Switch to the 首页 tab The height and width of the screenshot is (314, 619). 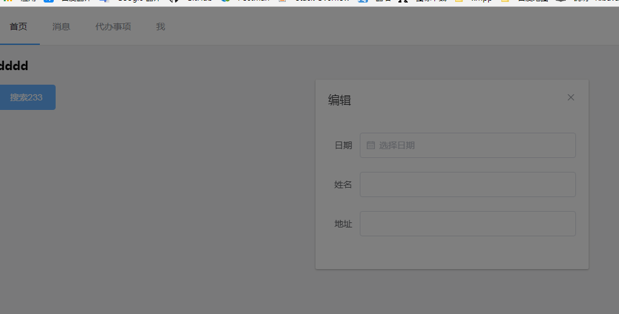(18, 27)
